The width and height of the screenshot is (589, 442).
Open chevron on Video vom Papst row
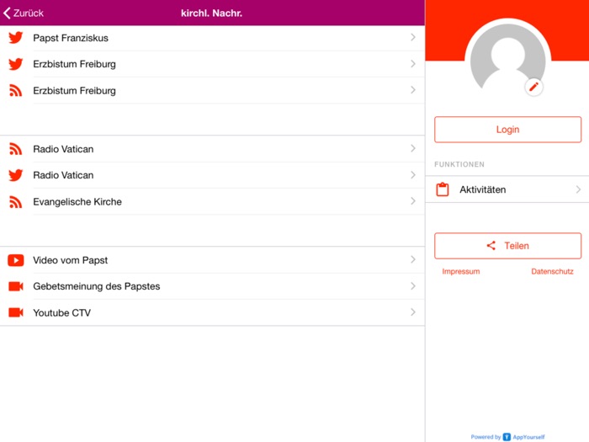tap(413, 259)
